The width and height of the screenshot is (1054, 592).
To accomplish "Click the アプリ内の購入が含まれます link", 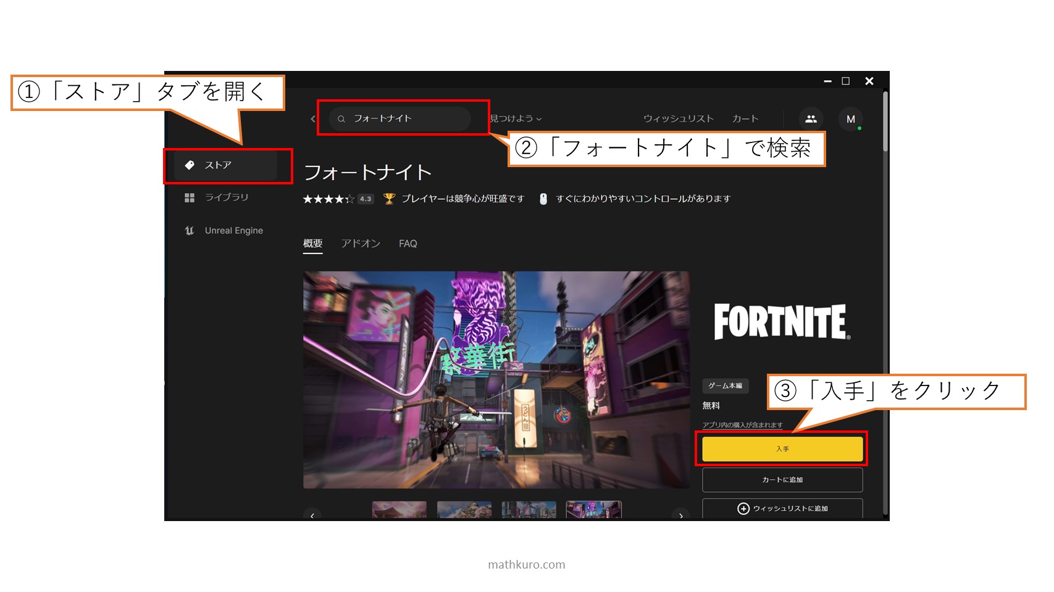I will [x=742, y=425].
